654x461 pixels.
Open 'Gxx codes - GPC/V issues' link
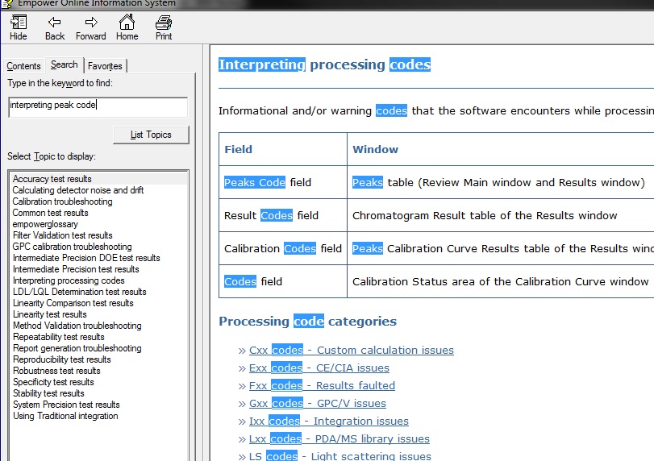tap(318, 403)
